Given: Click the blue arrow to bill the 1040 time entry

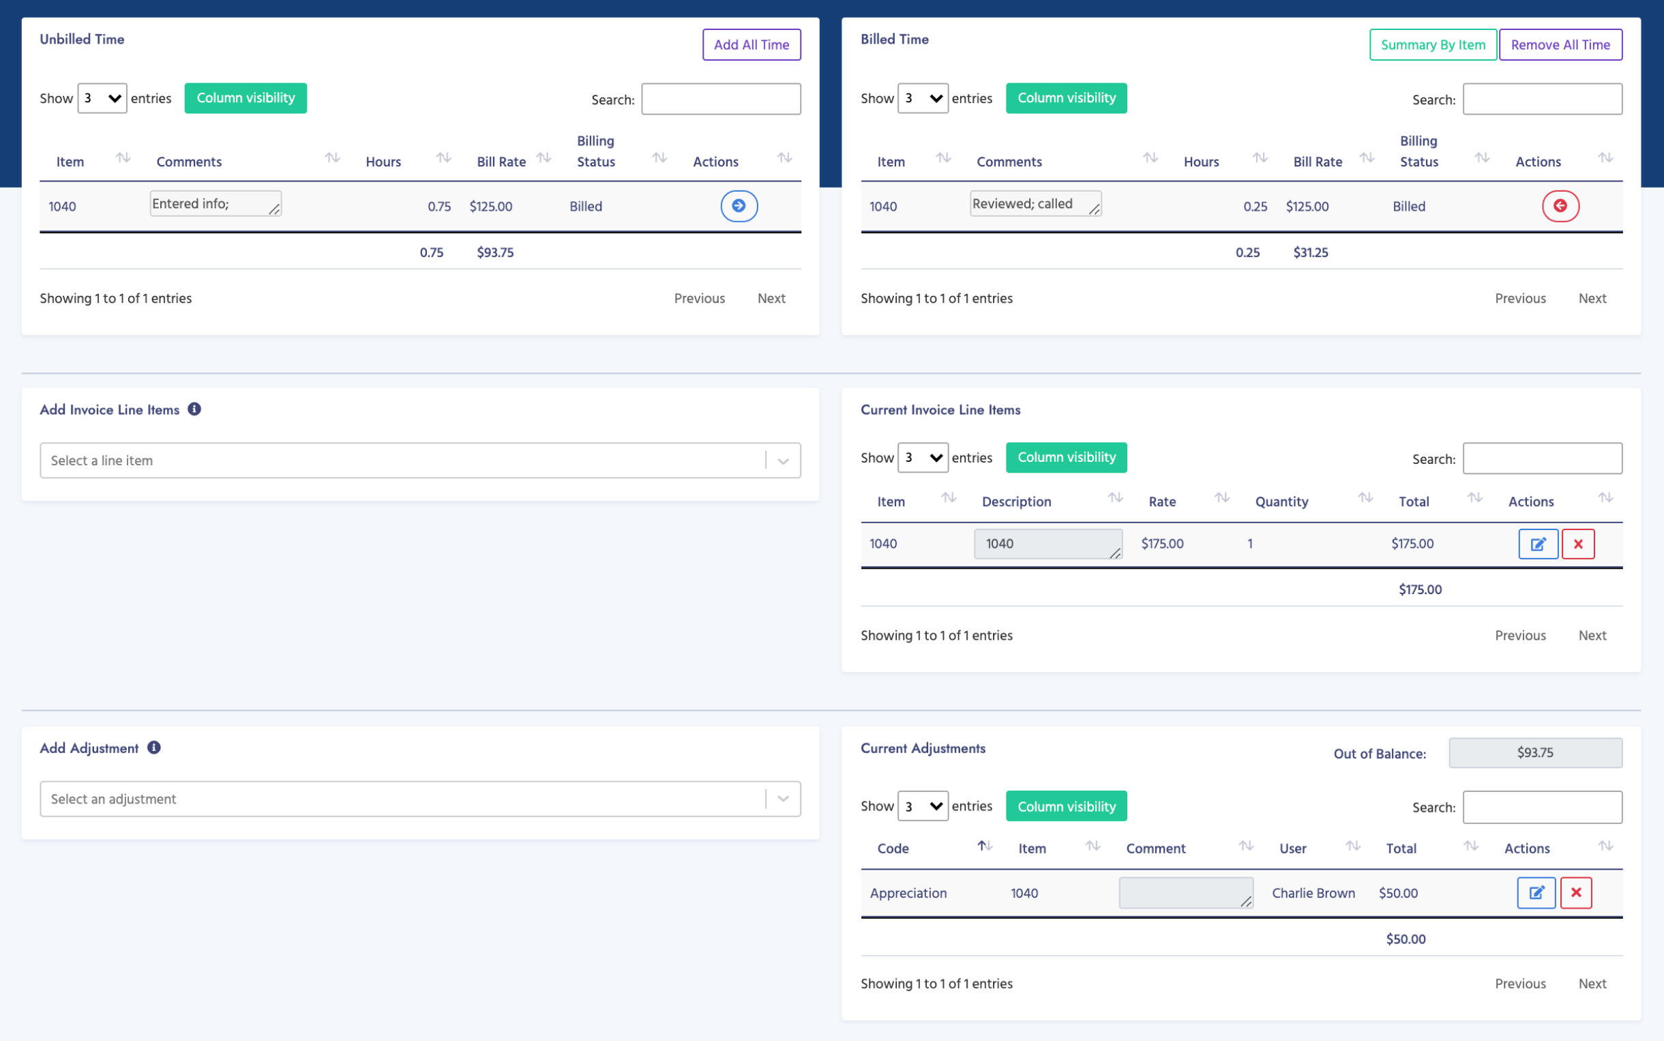Looking at the screenshot, I should [739, 206].
